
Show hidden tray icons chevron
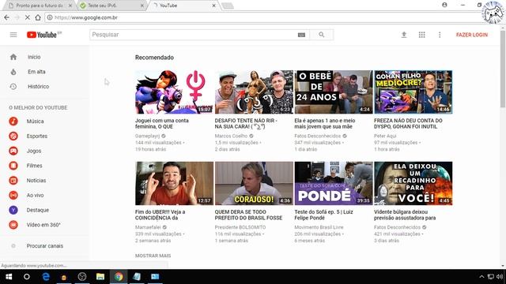pos(481,277)
